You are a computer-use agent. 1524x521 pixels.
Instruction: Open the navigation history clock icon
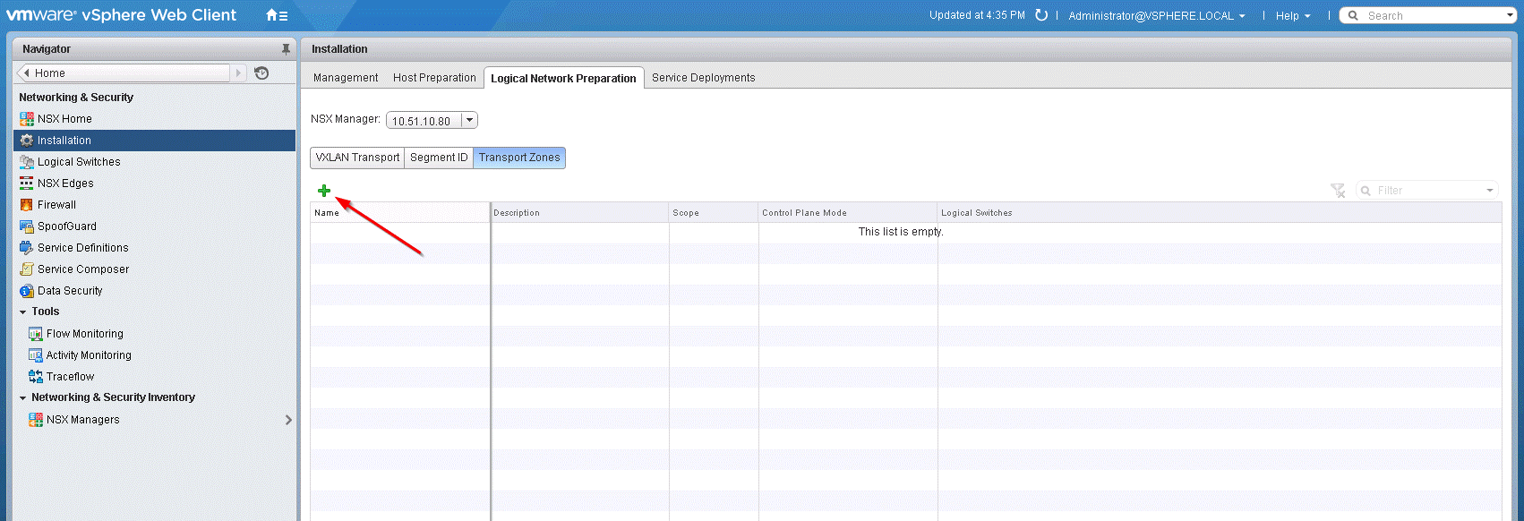pyautogui.click(x=261, y=73)
